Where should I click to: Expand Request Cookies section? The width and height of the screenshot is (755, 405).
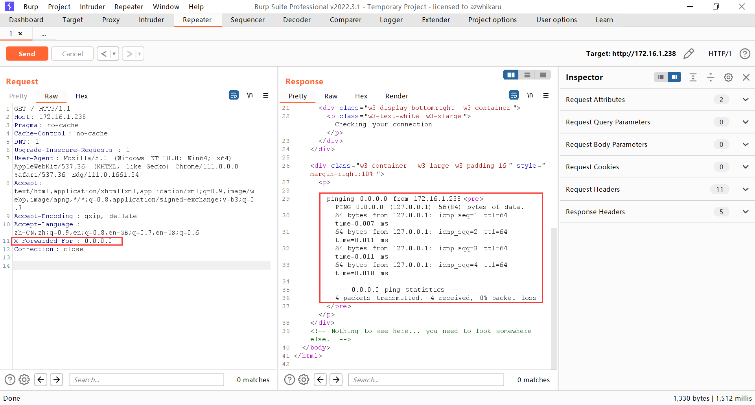[745, 167]
